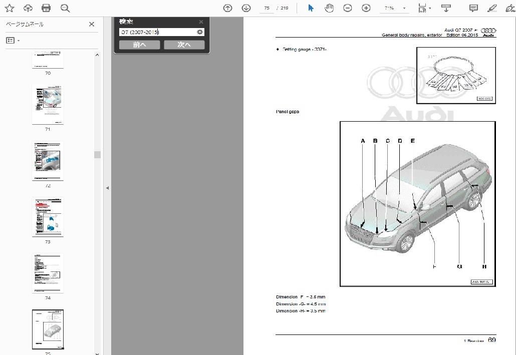The width and height of the screenshot is (516, 355).
Task: Go to previous page arrow icon
Action: coord(227,8)
